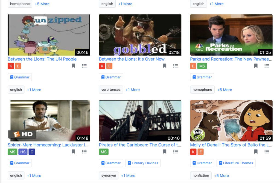
Task: Play the unzipped UN People thumbnail
Action: (x=49, y=35)
